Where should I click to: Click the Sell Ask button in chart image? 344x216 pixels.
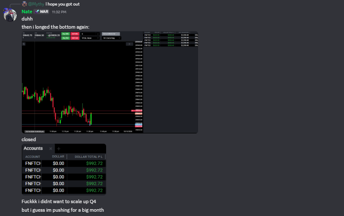(75, 38)
